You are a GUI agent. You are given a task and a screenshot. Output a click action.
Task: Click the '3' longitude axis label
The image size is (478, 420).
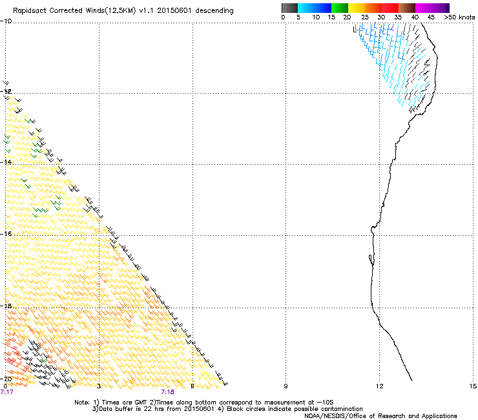(99, 386)
